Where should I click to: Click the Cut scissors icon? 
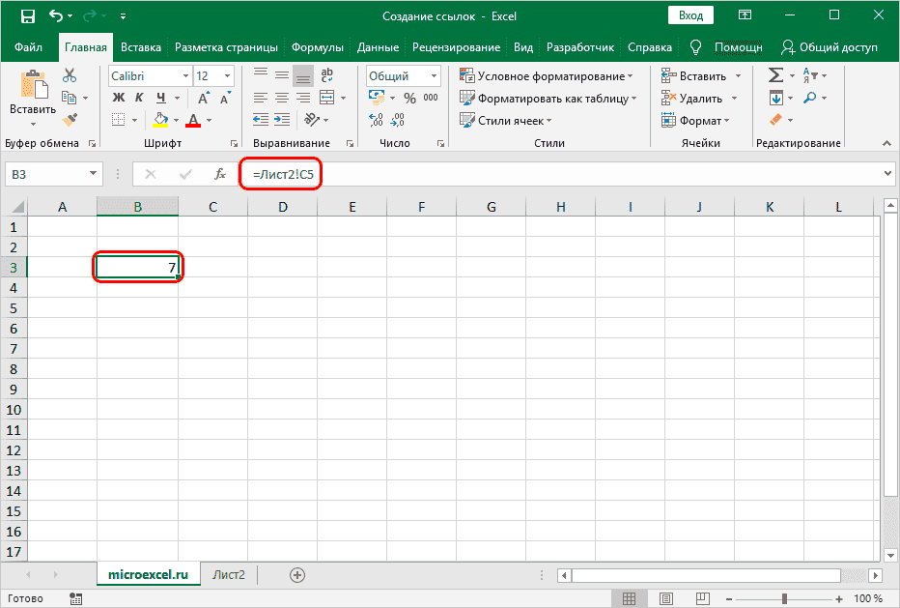(x=70, y=75)
